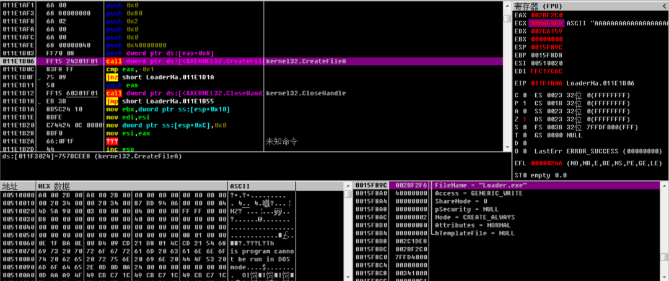Click the 寄存器 (FPU) registers pane header
The width and height of the screenshot is (669, 281).
(590, 6)
